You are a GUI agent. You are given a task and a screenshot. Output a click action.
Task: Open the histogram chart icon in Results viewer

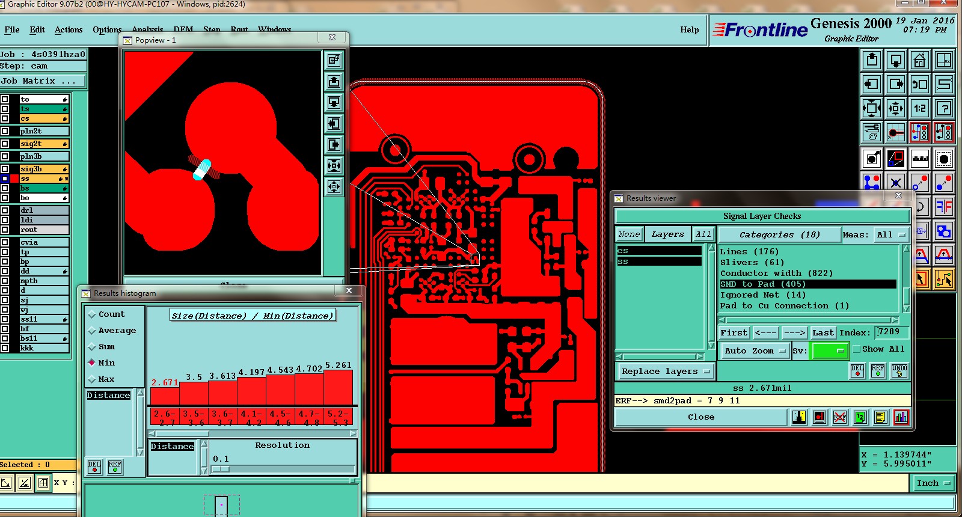click(901, 417)
